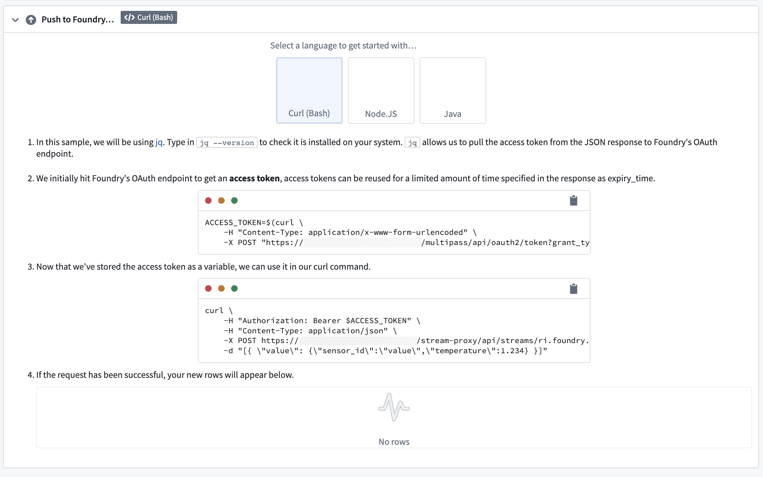
Task: Click the upload arrow circle icon
Action: click(x=31, y=20)
